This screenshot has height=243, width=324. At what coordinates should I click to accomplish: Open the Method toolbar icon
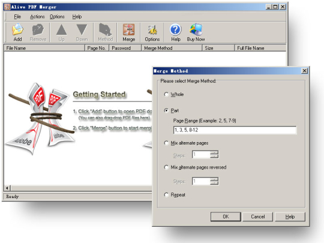(x=106, y=32)
